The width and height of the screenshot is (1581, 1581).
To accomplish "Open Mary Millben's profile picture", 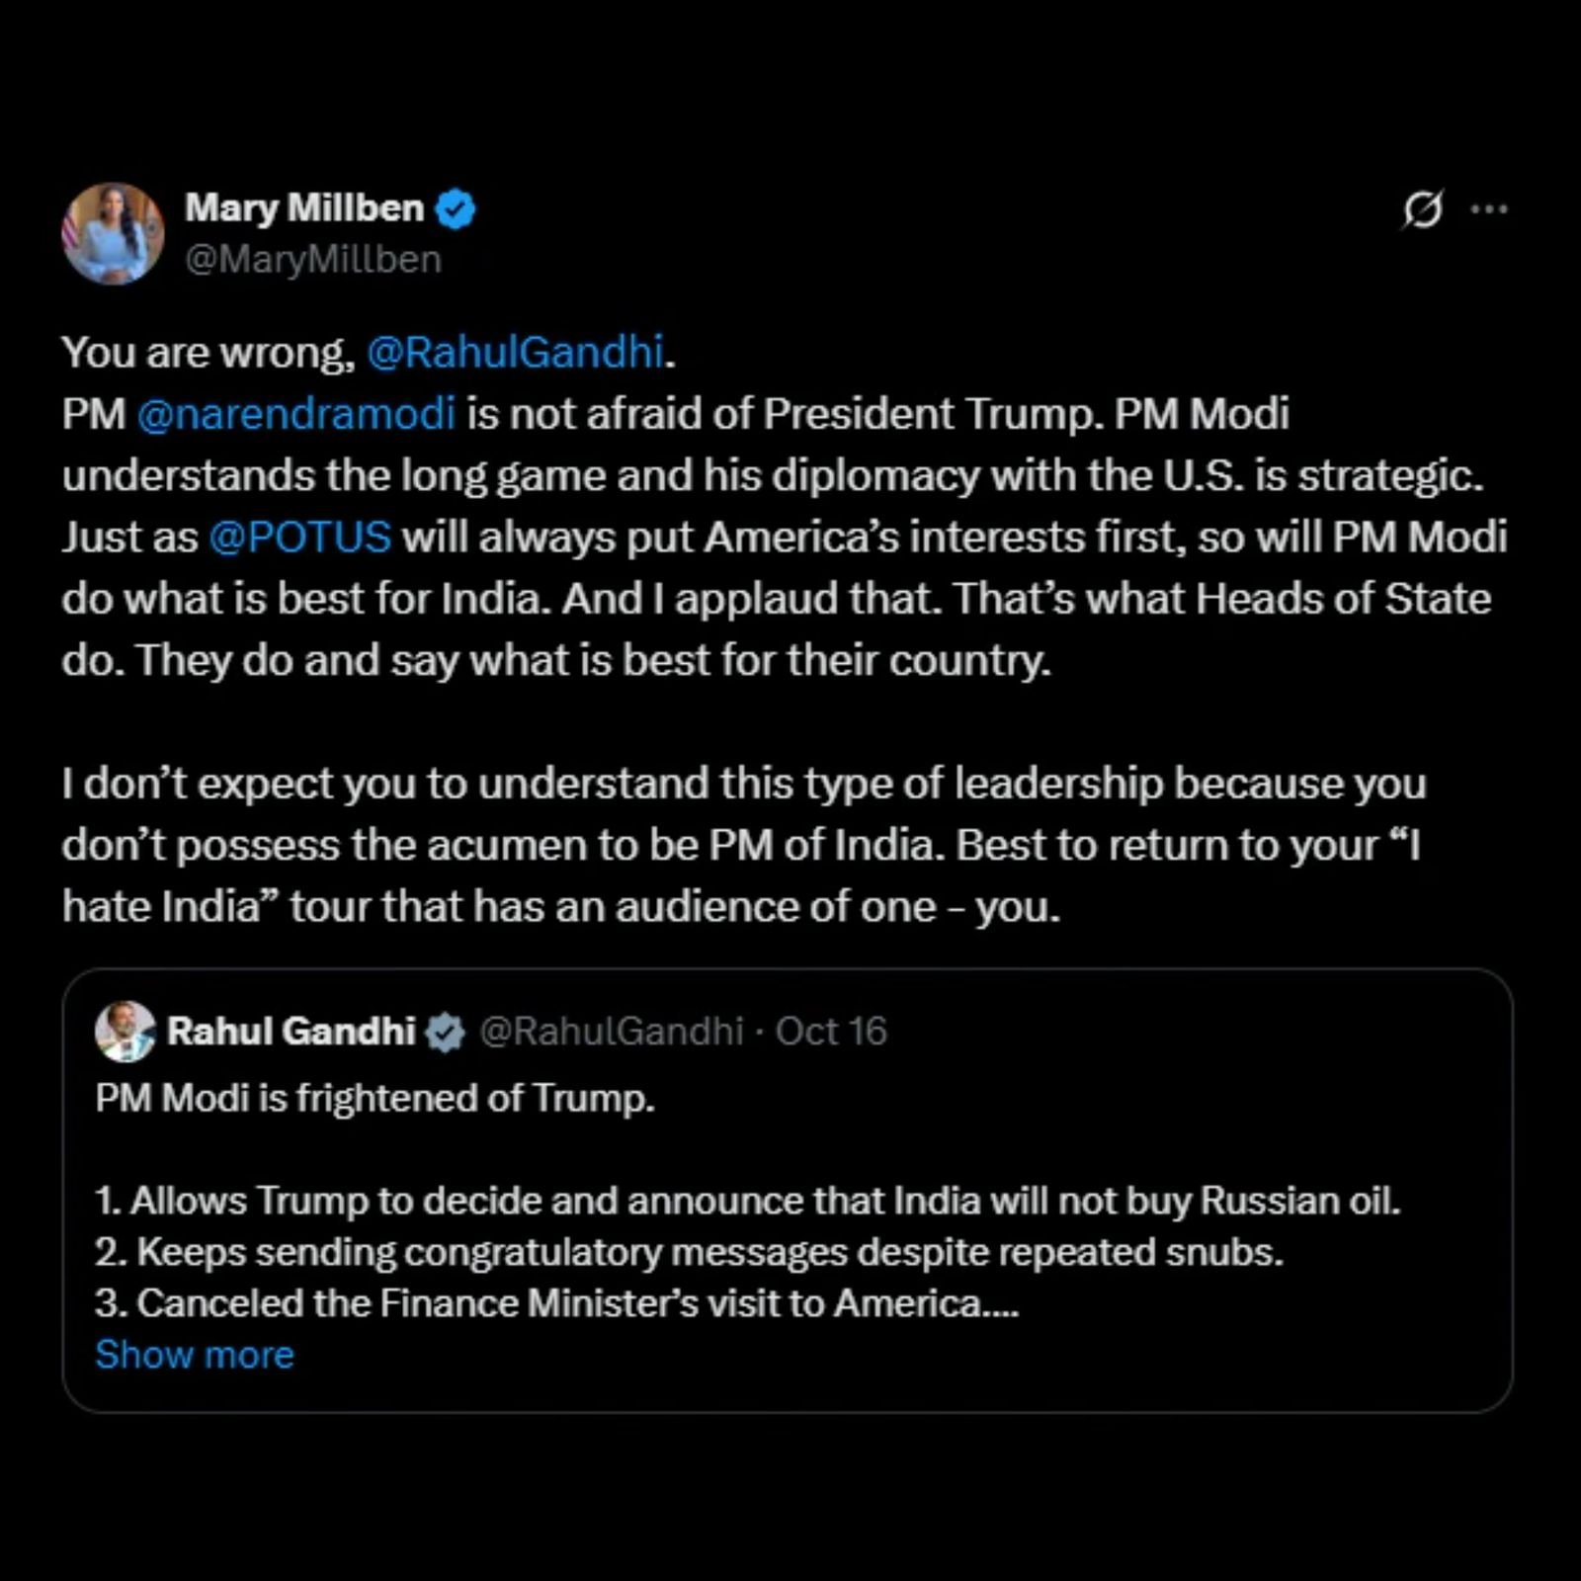I will [x=113, y=233].
